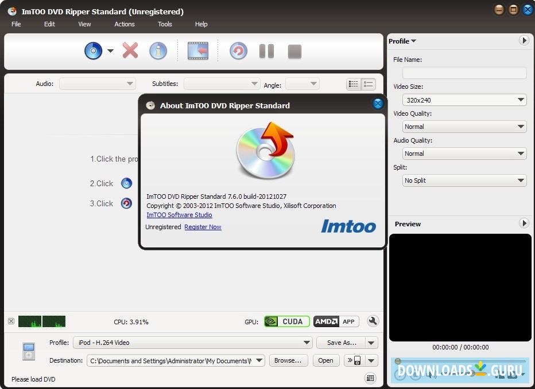Close the CPU usage graph checkbox
The width and height of the screenshot is (535, 389).
[x=11, y=321]
